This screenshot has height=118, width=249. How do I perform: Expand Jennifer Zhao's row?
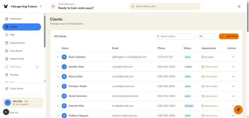point(58,67)
